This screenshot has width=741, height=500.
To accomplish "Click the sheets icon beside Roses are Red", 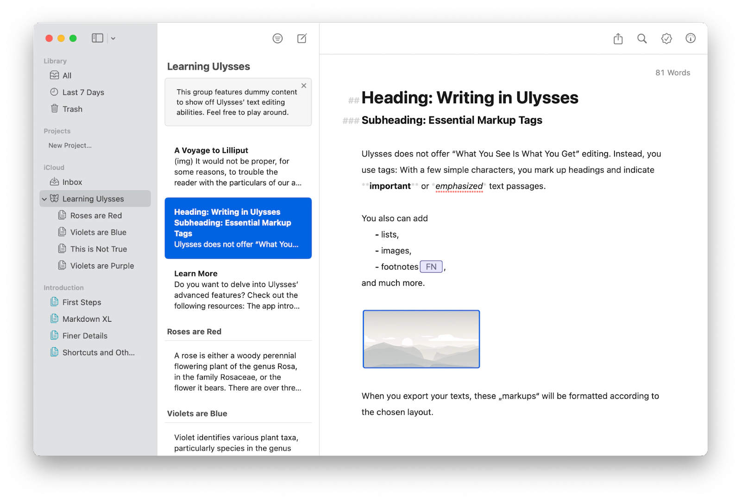I will point(62,215).
